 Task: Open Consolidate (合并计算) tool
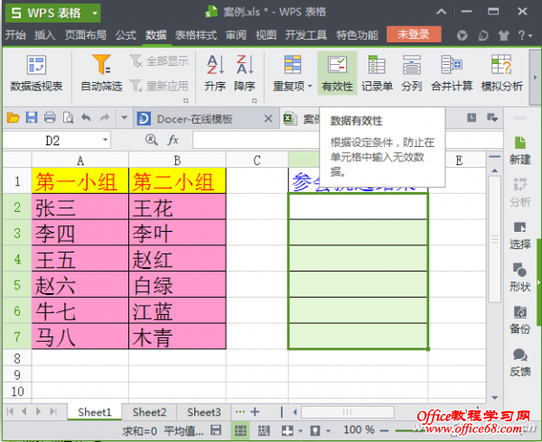point(452,74)
